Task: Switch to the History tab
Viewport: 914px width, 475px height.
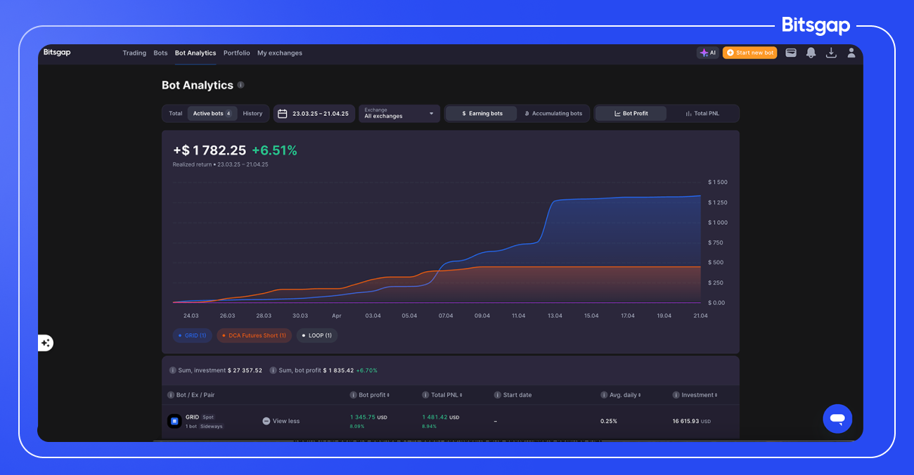Action: click(252, 114)
